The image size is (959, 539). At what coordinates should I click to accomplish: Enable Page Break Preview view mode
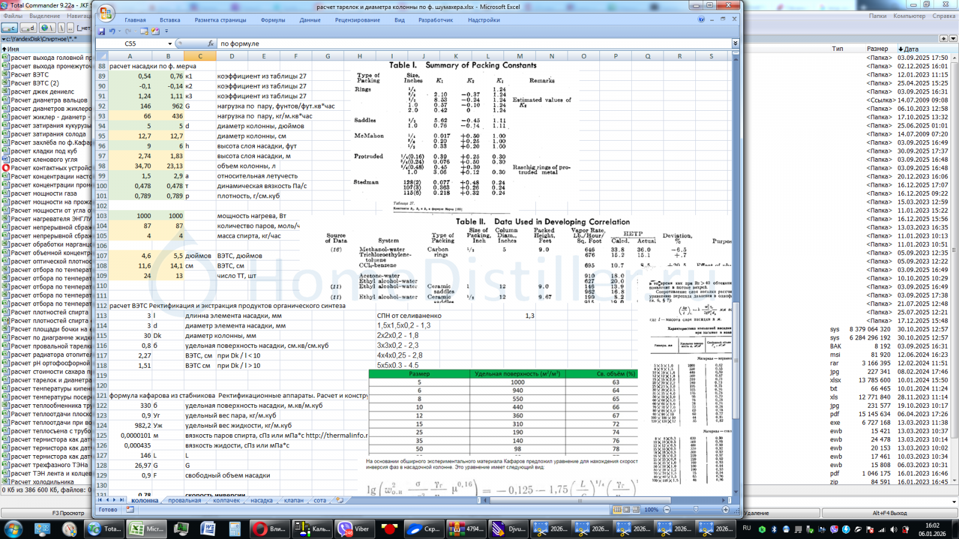click(x=635, y=510)
